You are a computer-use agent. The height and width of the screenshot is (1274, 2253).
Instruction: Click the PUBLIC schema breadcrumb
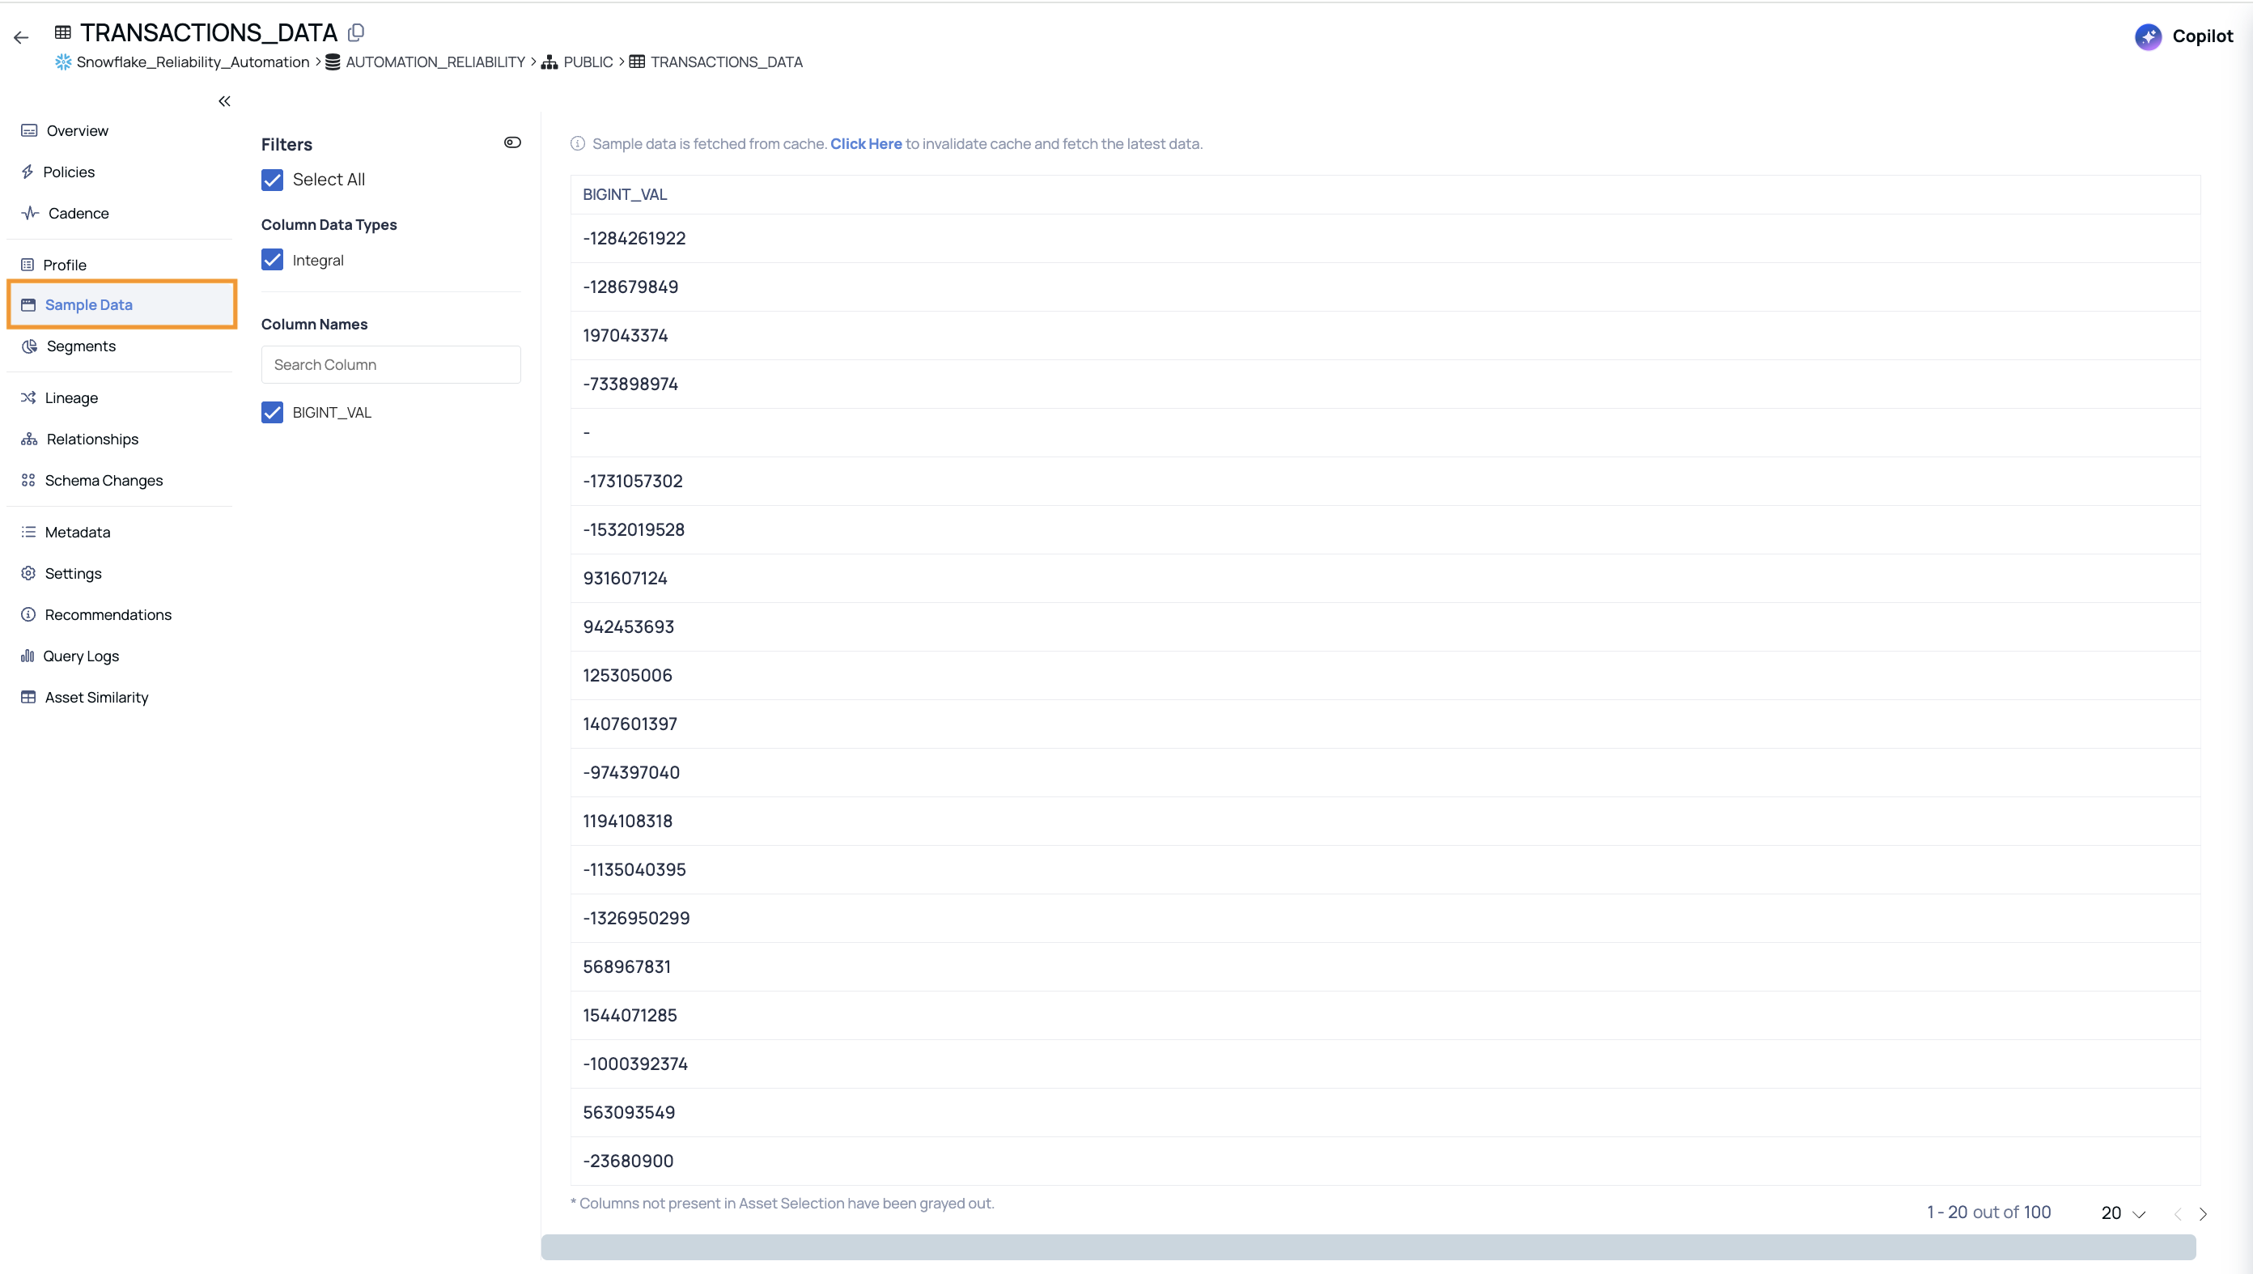click(588, 62)
